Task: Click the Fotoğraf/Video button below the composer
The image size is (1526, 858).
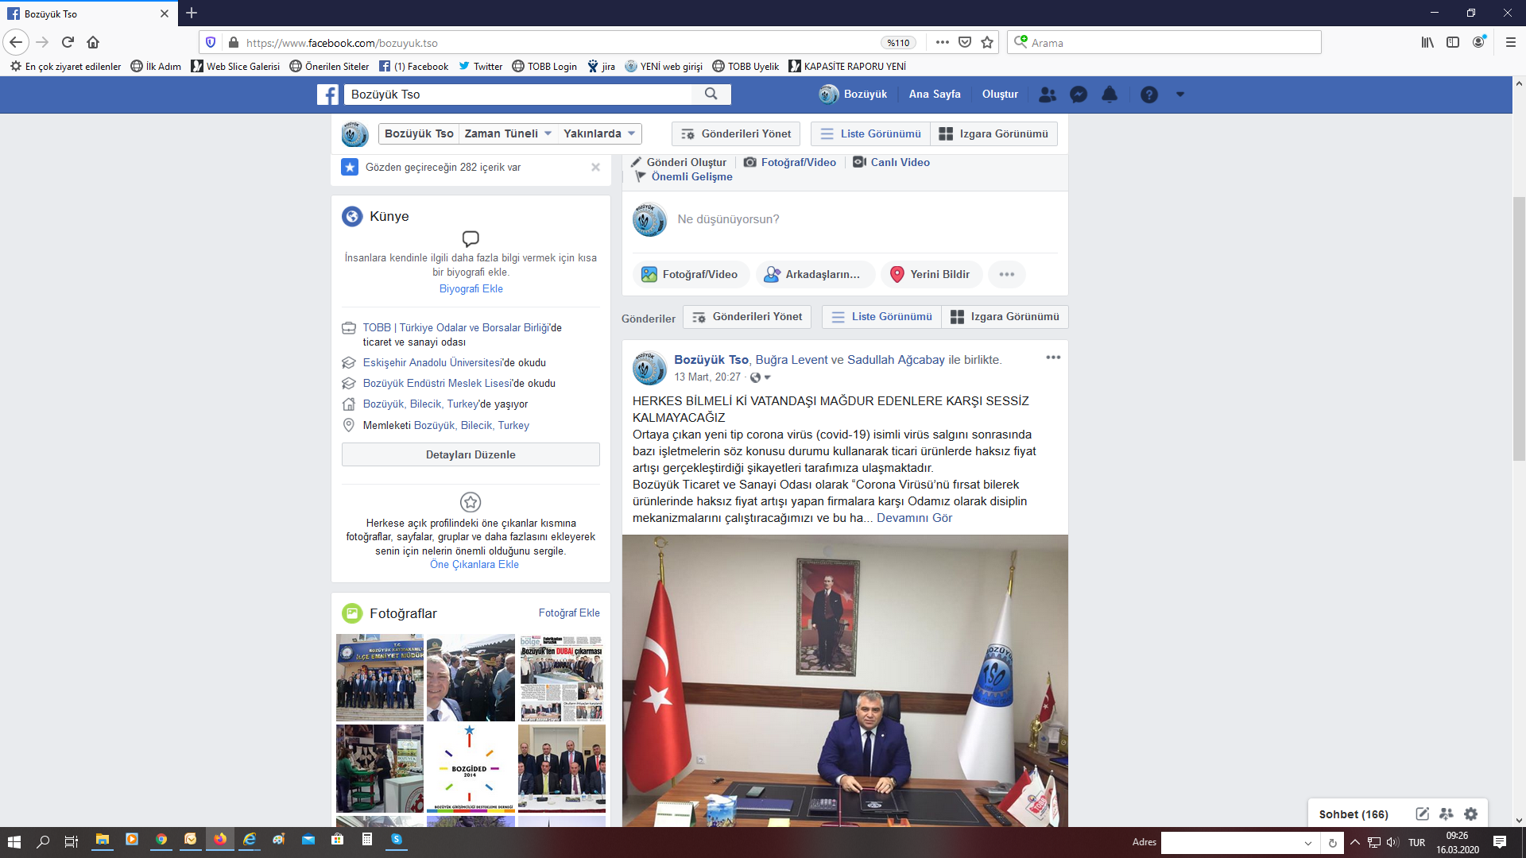Action: (x=691, y=274)
